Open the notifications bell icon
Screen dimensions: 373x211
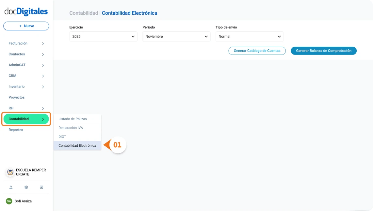click(x=11, y=187)
